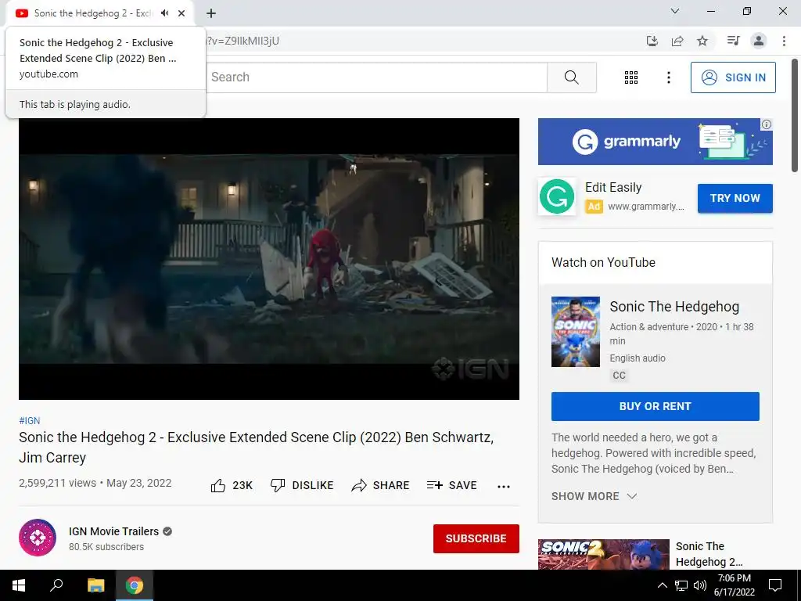Open the more actions ellipsis under video
This screenshot has height=601, width=801.
(x=503, y=487)
